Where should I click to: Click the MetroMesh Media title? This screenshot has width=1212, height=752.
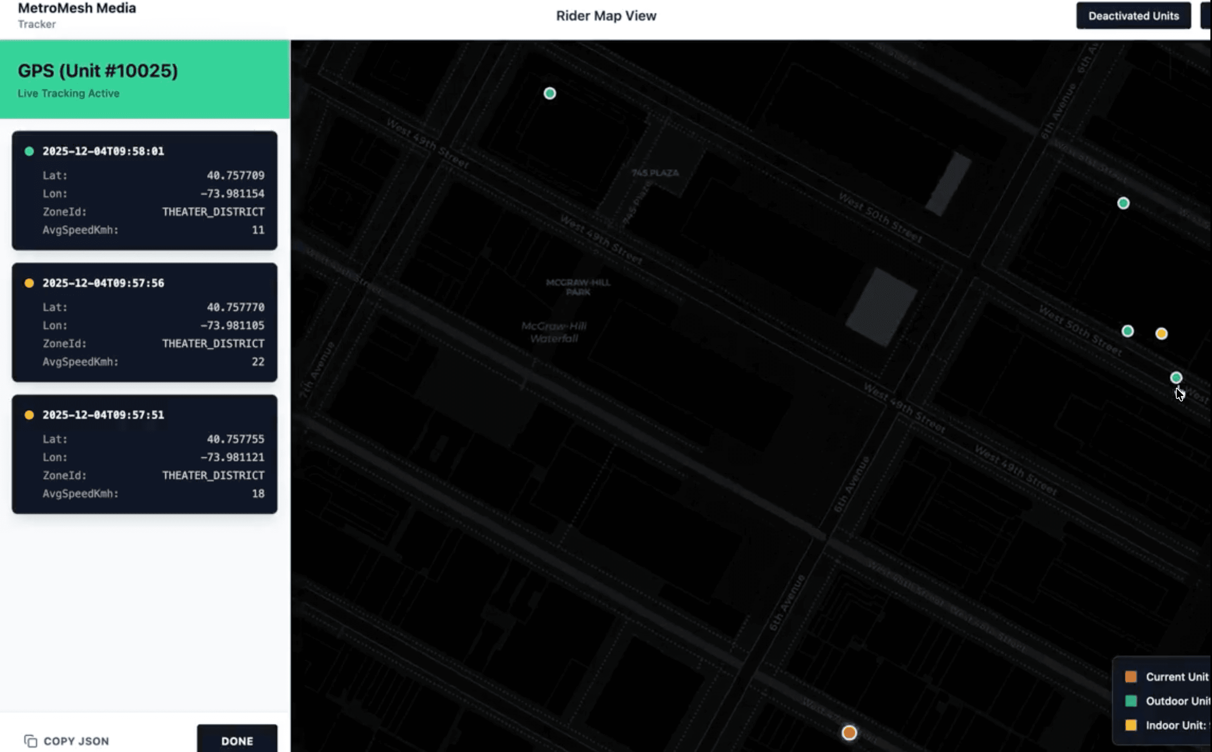(77, 8)
